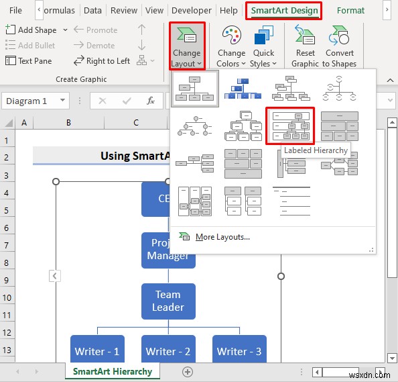Select the blue Picture Organization Chart layout

coord(243,89)
